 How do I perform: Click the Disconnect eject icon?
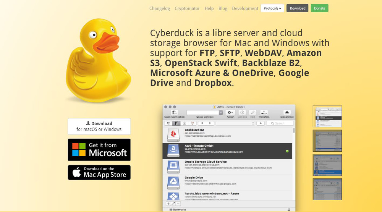pyautogui.click(x=287, y=112)
